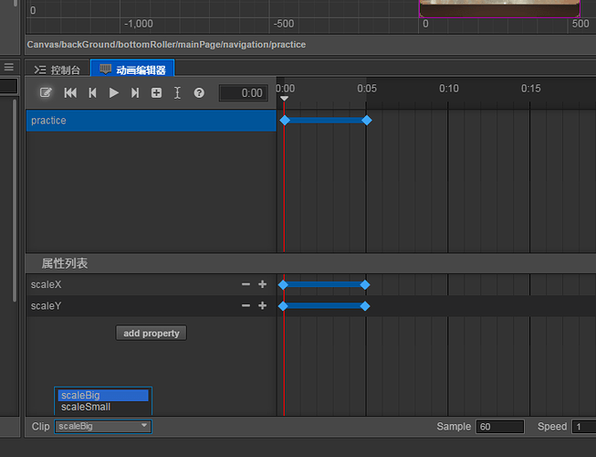
Task: Click the 0:10 mark on timeline ruler
Action: click(x=448, y=89)
